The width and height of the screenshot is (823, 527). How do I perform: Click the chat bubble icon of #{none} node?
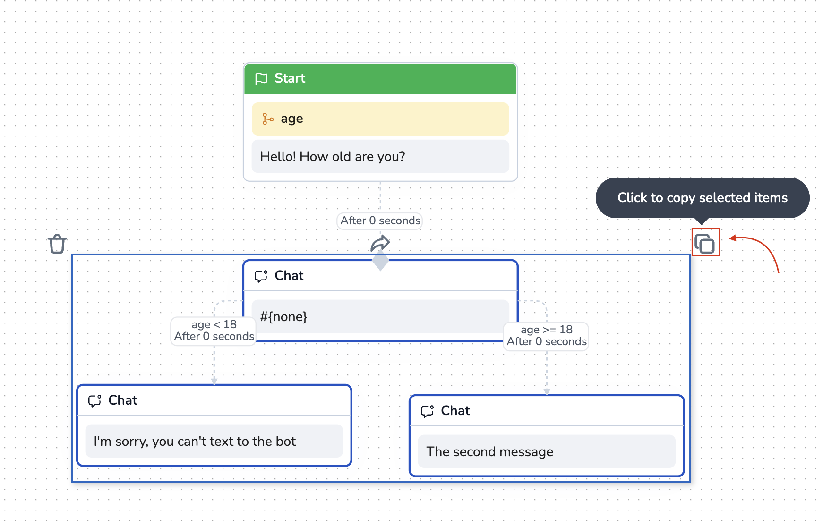pos(261,276)
